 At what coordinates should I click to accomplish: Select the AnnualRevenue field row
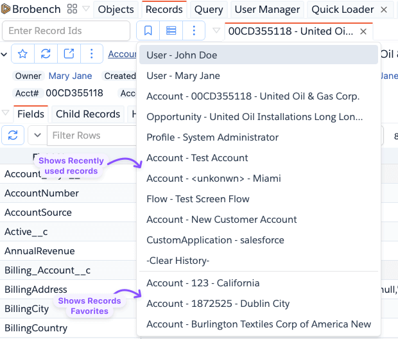tap(68, 251)
